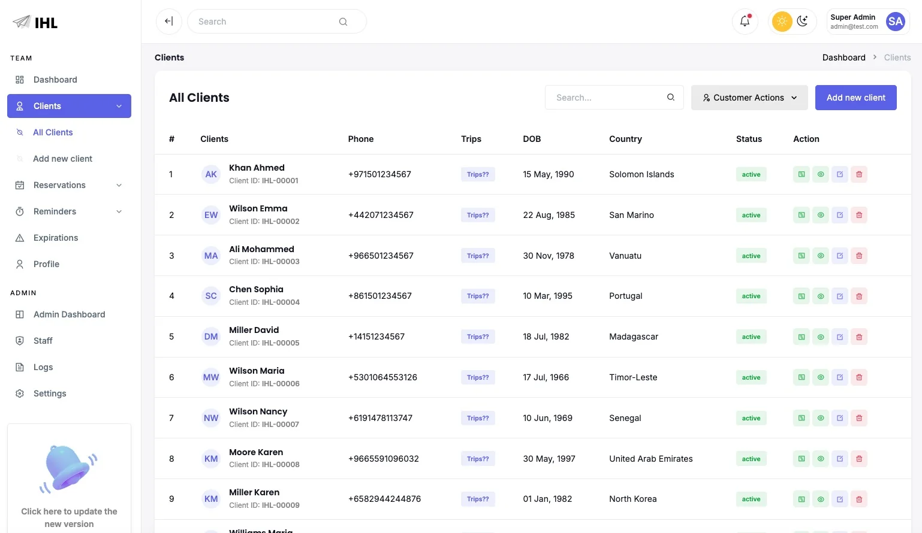This screenshot has width=922, height=533.
Task: Open the Customer Actions dropdown
Action: (x=749, y=98)
